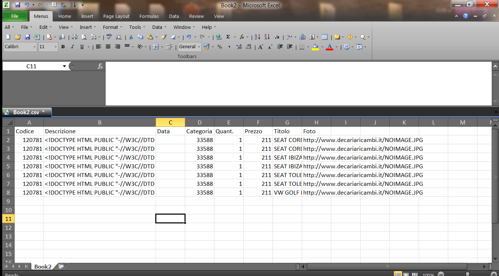Toggle Center alignment
Image resolution: width=499 pixels, height=276 pixels.
click(108, 47)
